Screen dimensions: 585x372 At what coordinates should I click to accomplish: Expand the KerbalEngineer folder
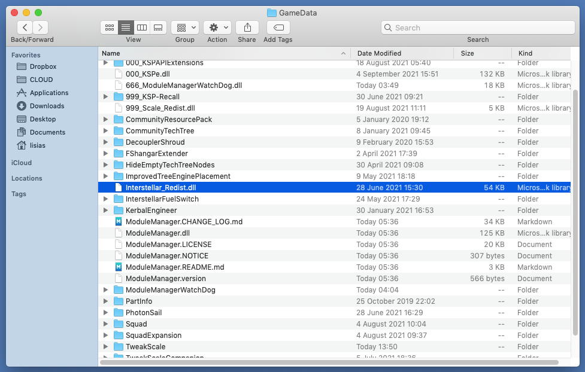[x=105, y=211]
